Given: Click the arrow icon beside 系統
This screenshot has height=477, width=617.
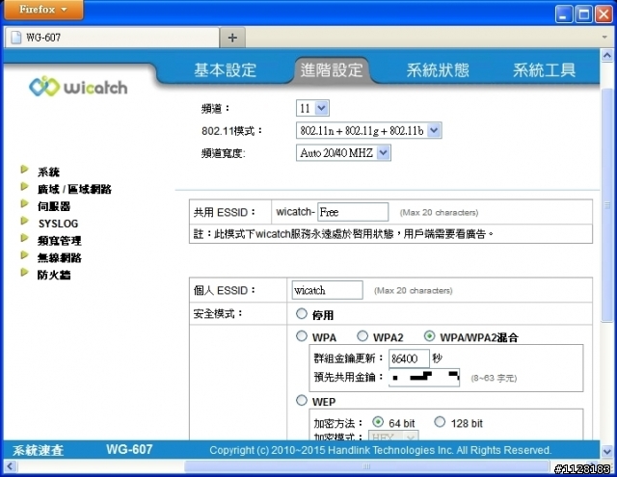Looking at the screenshot, I should pyautogui.click(x=24, y=170).
